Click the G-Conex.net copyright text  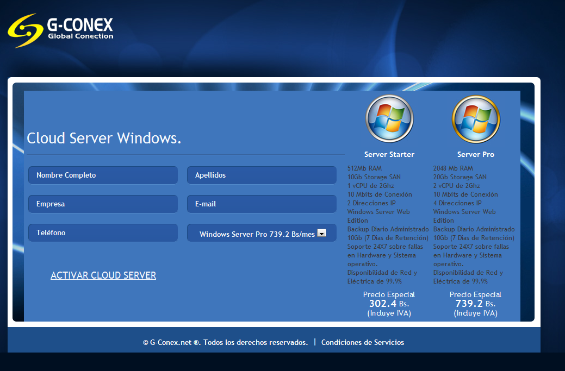[x=225, y=342]
